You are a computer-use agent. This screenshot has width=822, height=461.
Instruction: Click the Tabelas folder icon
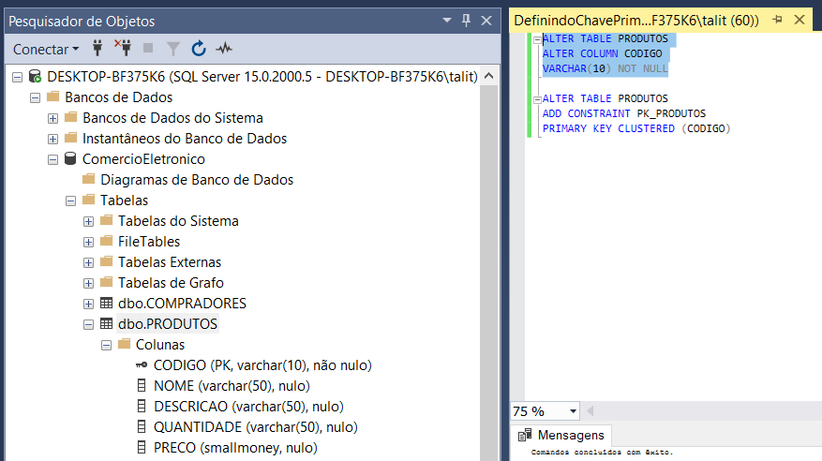click(x=89, y=200)
